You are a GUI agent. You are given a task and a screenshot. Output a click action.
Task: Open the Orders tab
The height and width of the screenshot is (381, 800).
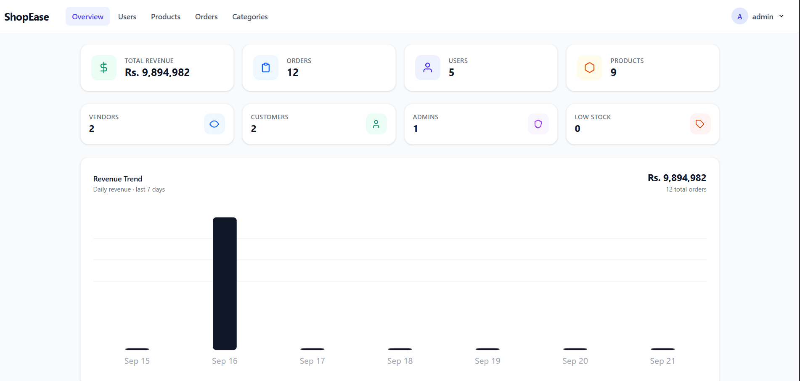point(206,16)
